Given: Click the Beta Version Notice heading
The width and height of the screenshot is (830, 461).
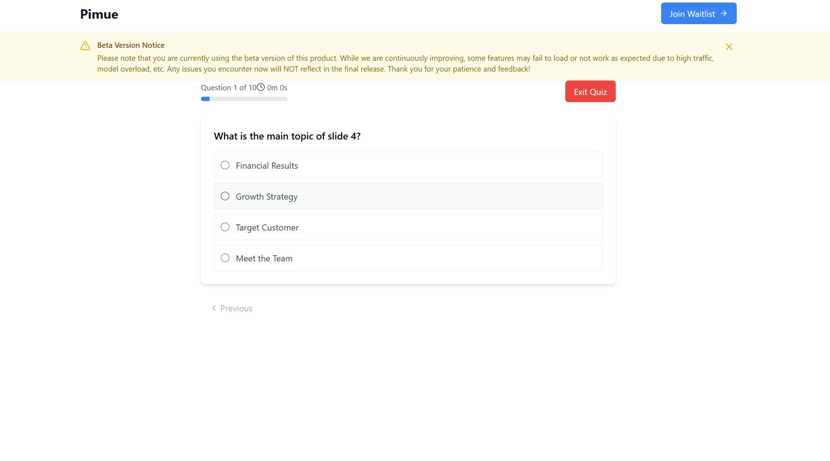Looking at the screenshot, I should 131,45.
